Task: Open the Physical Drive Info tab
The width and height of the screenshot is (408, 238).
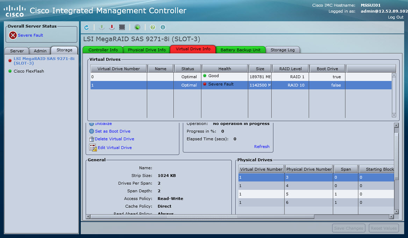Action: (147, 50)
